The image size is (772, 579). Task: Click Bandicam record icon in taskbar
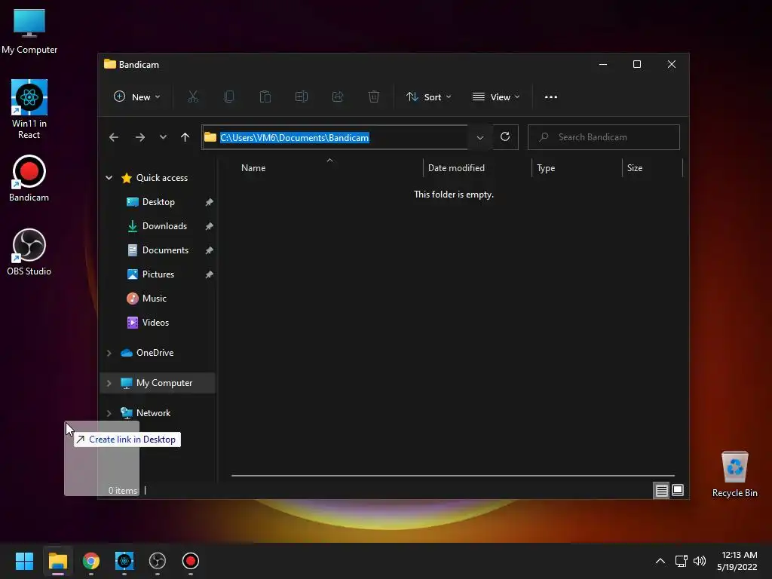tap(191, 561)
